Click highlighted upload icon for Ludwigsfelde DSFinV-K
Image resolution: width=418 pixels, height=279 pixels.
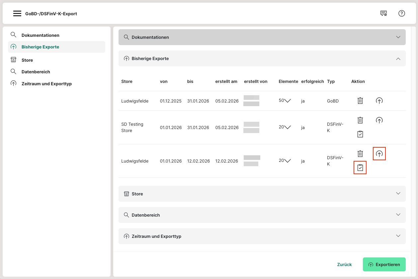click(379, 154)
